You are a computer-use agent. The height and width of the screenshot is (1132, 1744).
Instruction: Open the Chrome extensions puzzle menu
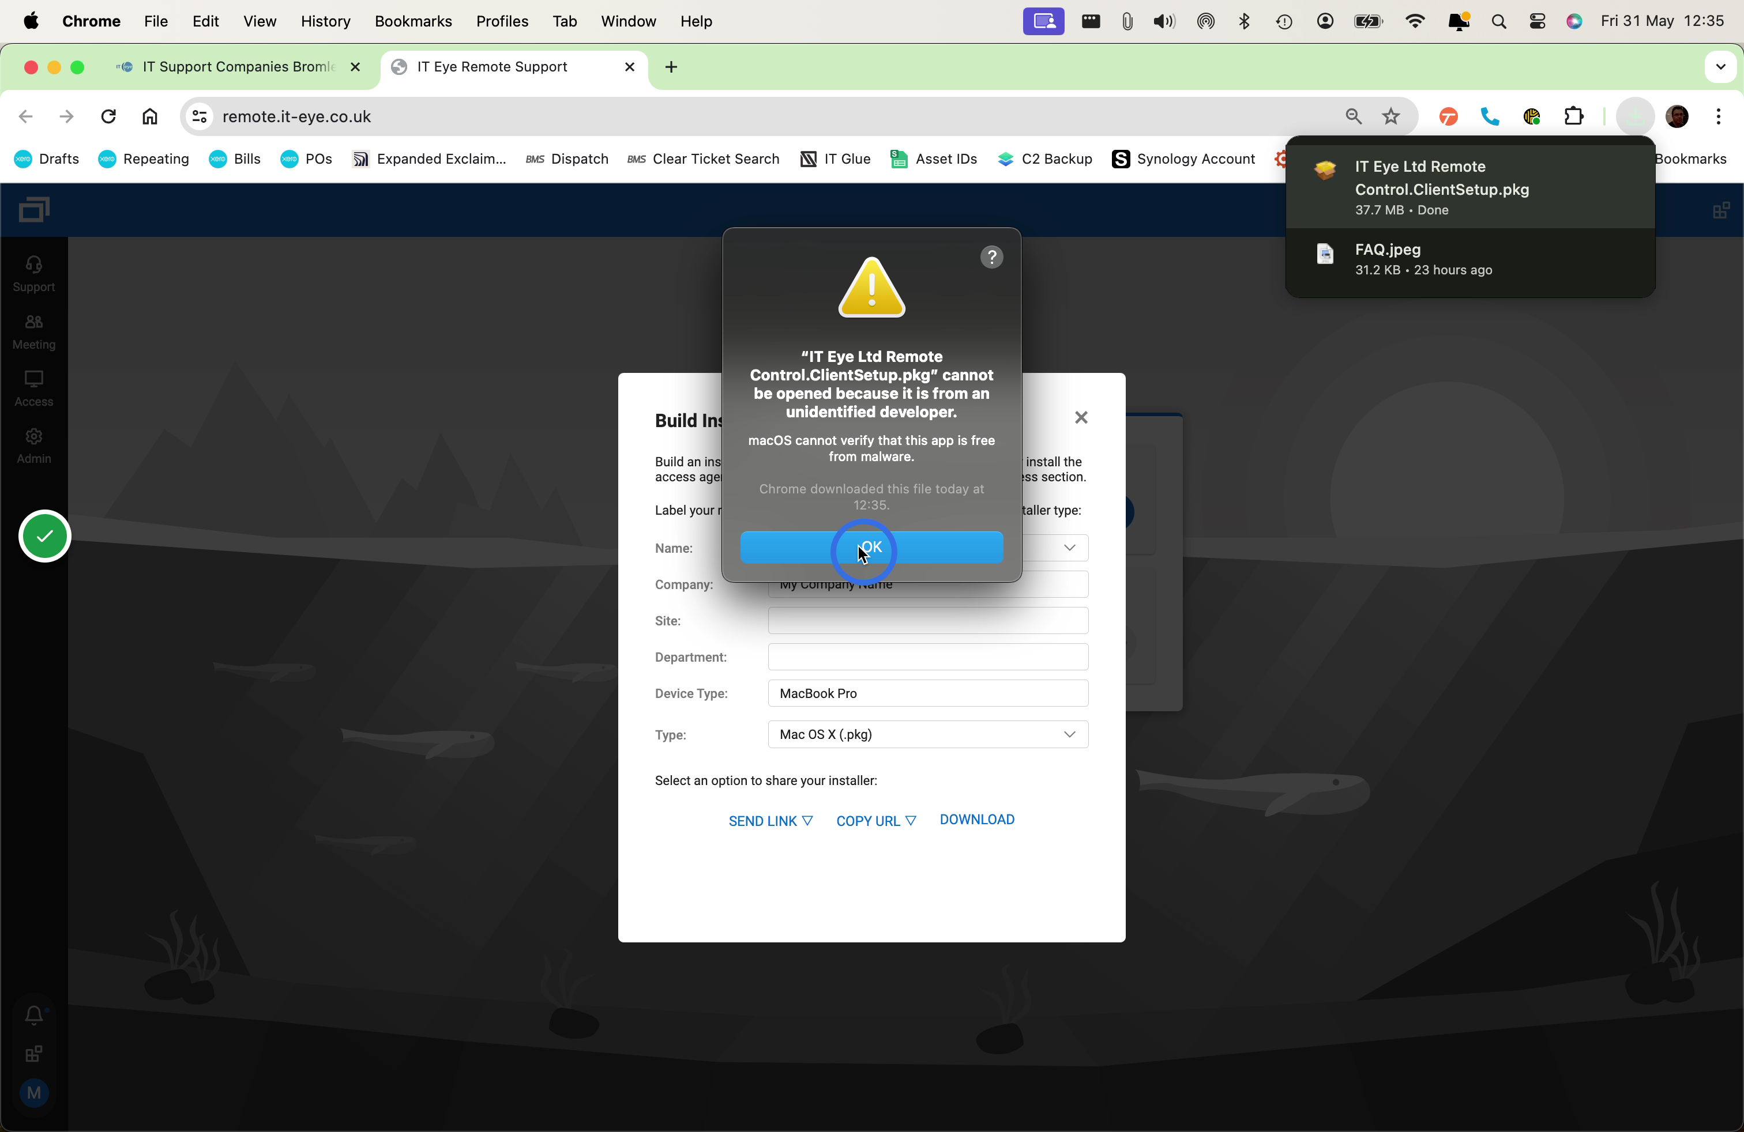1574,116
